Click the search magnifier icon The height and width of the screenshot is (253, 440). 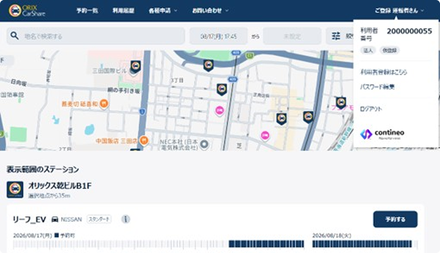pos(14,36)
